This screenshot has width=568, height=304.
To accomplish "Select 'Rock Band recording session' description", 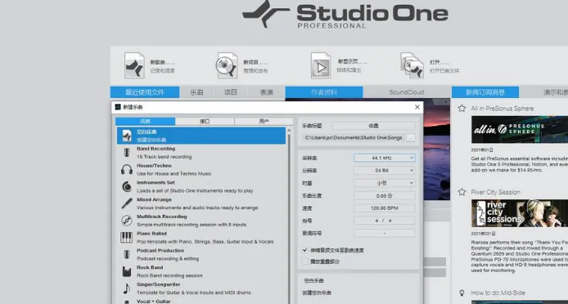I will [169, 275].
